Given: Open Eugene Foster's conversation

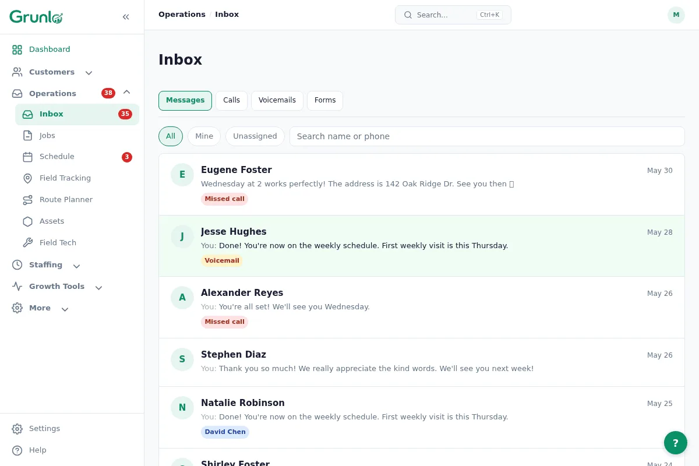Looking at the screenshot, I should click(x=422, y=185).
